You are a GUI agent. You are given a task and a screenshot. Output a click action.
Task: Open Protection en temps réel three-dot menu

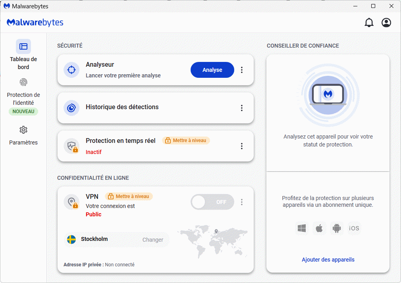(242, 146)
